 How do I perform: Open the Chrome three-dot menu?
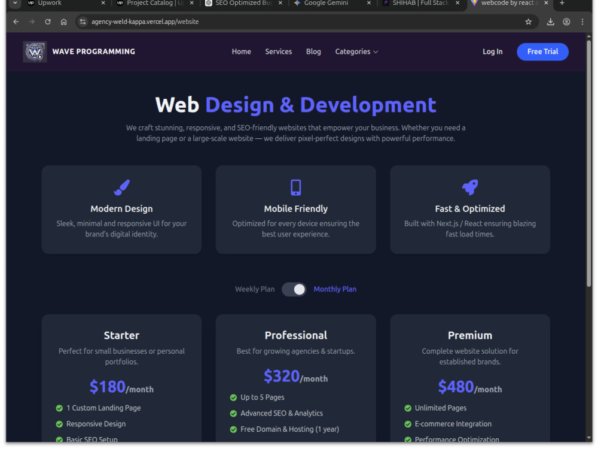point(582,22)
